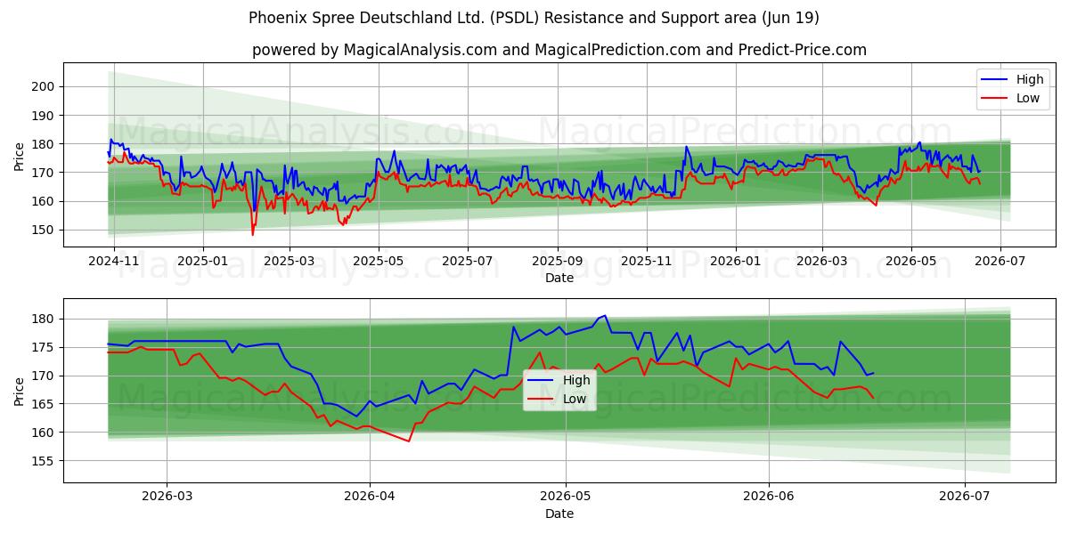Viewport: 1069px width, 534px height.
Task: Click 'High' in the upper chart legend
Action: tap(1030, 79)
